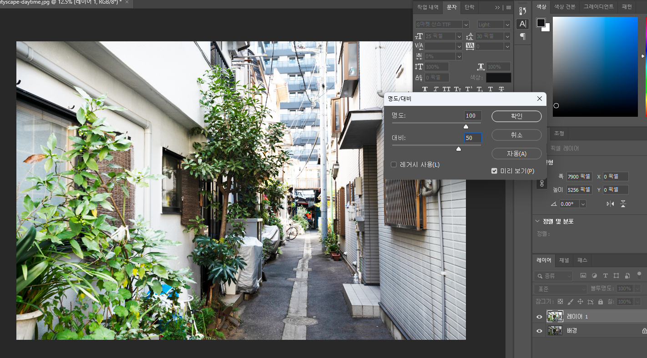Collapse the 정렬 및 분포 section
The height and width of the screenshot is (358, 647).
(538, 221)
